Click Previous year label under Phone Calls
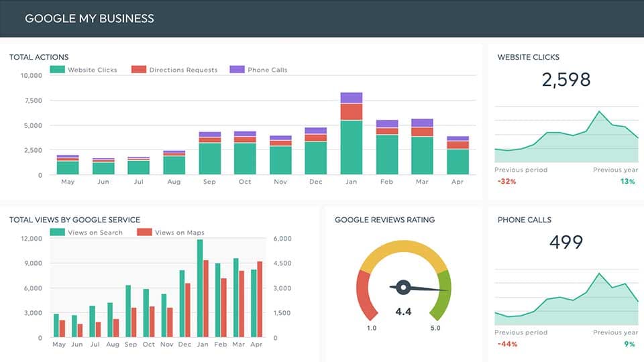Image resolution: width=644 pixels, height=362 pixels. 616,332
